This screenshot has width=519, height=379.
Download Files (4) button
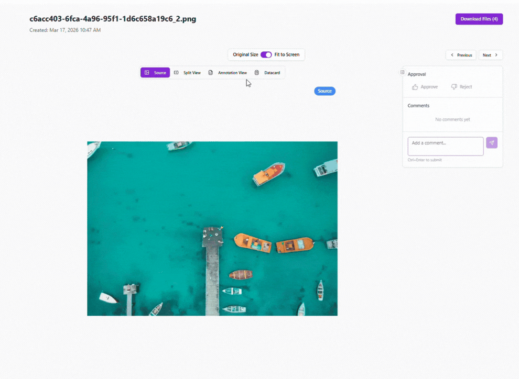click(x=479, y=19)
